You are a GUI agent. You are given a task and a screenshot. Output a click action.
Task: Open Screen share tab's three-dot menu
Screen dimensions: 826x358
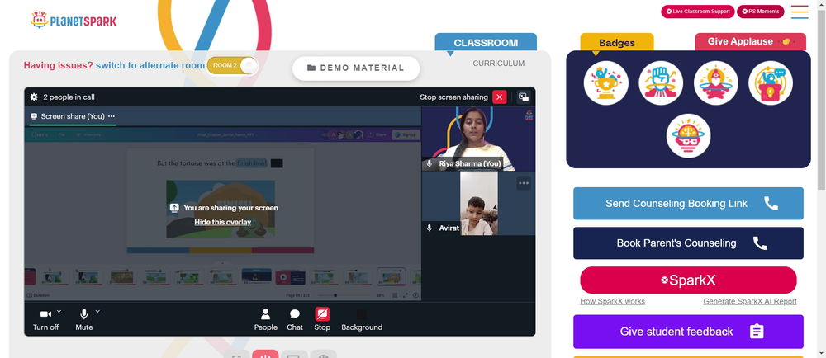(112, 116)
